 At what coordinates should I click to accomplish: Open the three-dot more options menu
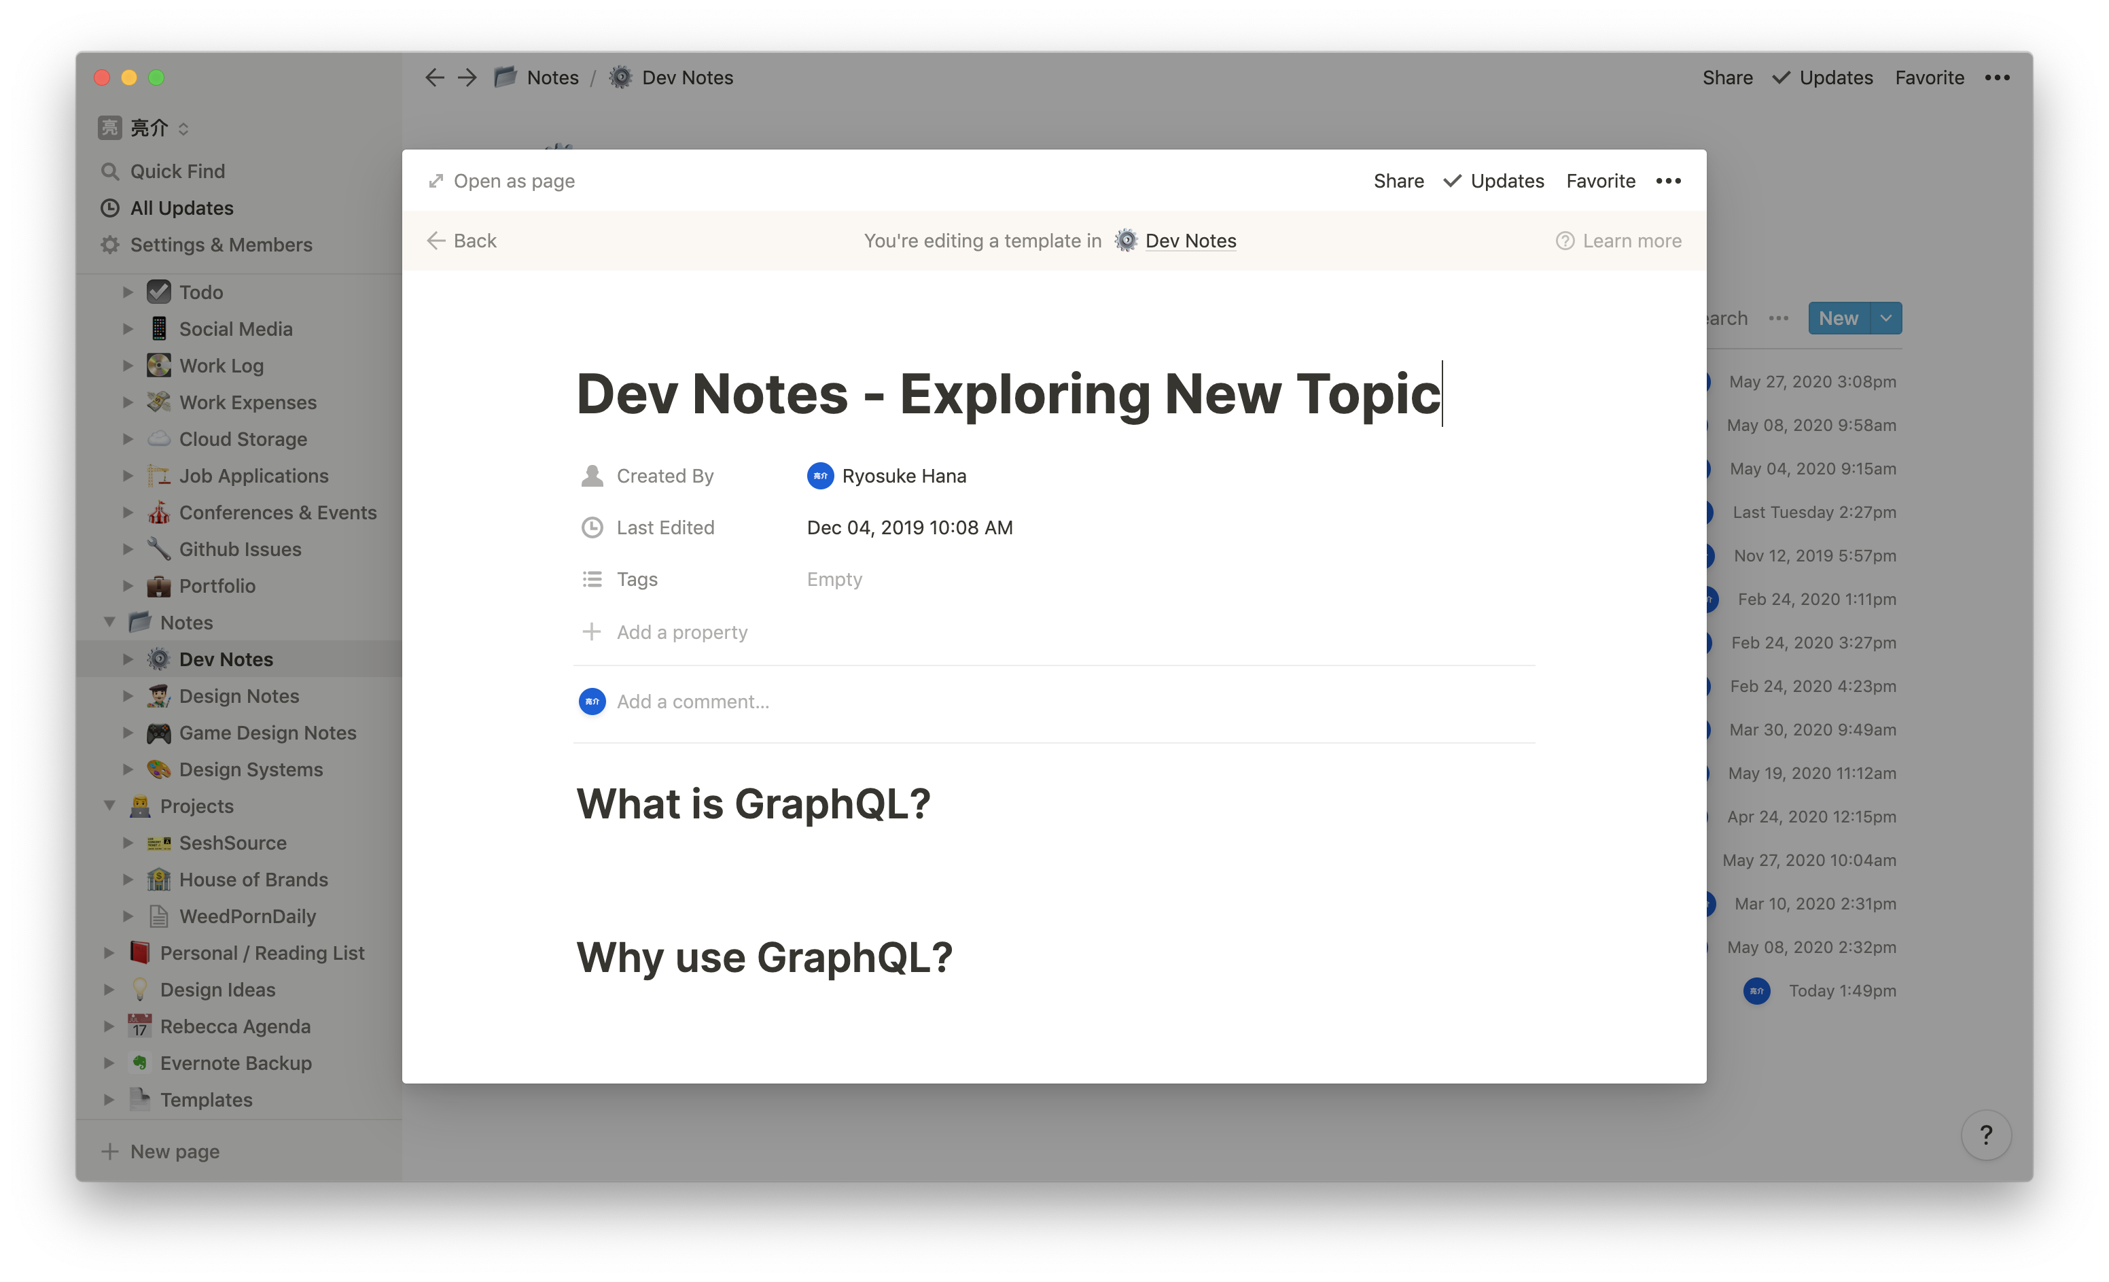pyautogui.click(x=1671, y=178)
